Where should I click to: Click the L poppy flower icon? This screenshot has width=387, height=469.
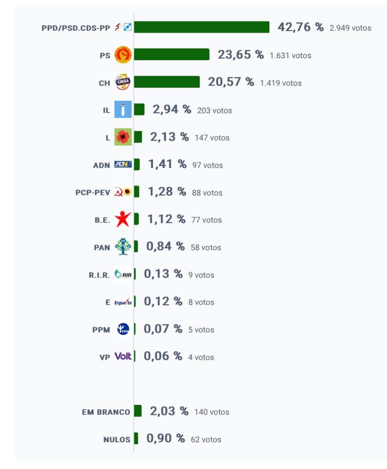click(123, 137)
